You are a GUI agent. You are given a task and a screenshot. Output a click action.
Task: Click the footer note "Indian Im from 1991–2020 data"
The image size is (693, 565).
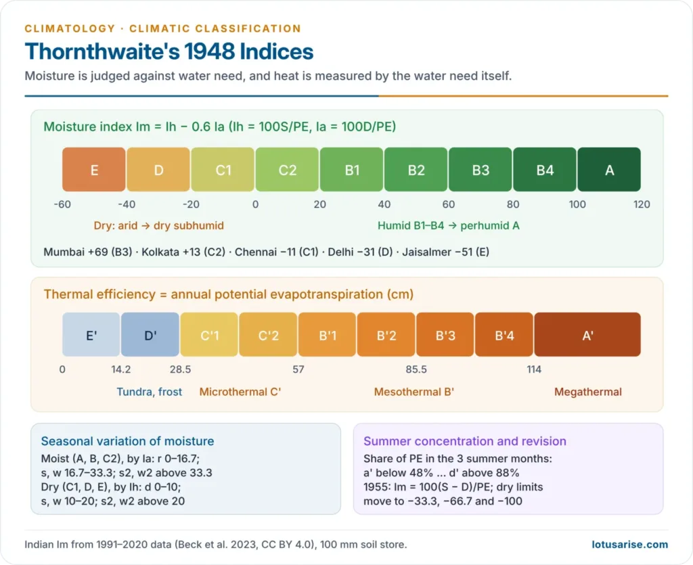pyautogui.click(x=216, y=545)
